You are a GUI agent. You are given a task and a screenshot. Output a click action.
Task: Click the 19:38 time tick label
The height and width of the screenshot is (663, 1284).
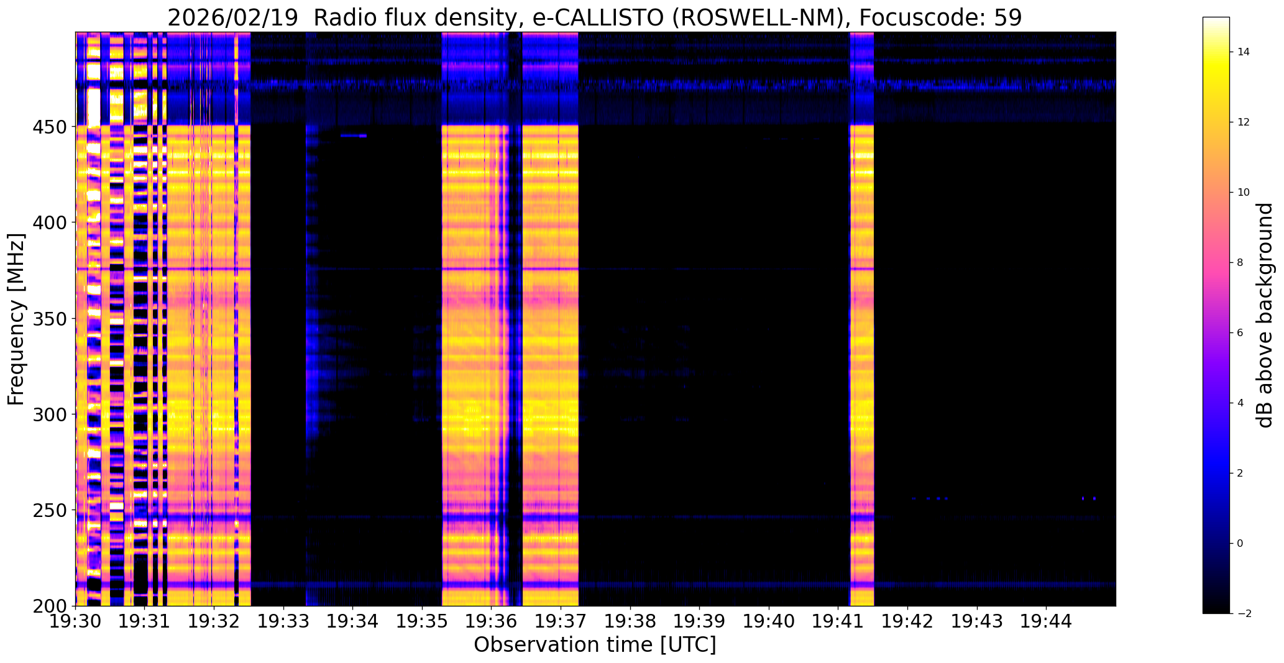coord(630,621)
